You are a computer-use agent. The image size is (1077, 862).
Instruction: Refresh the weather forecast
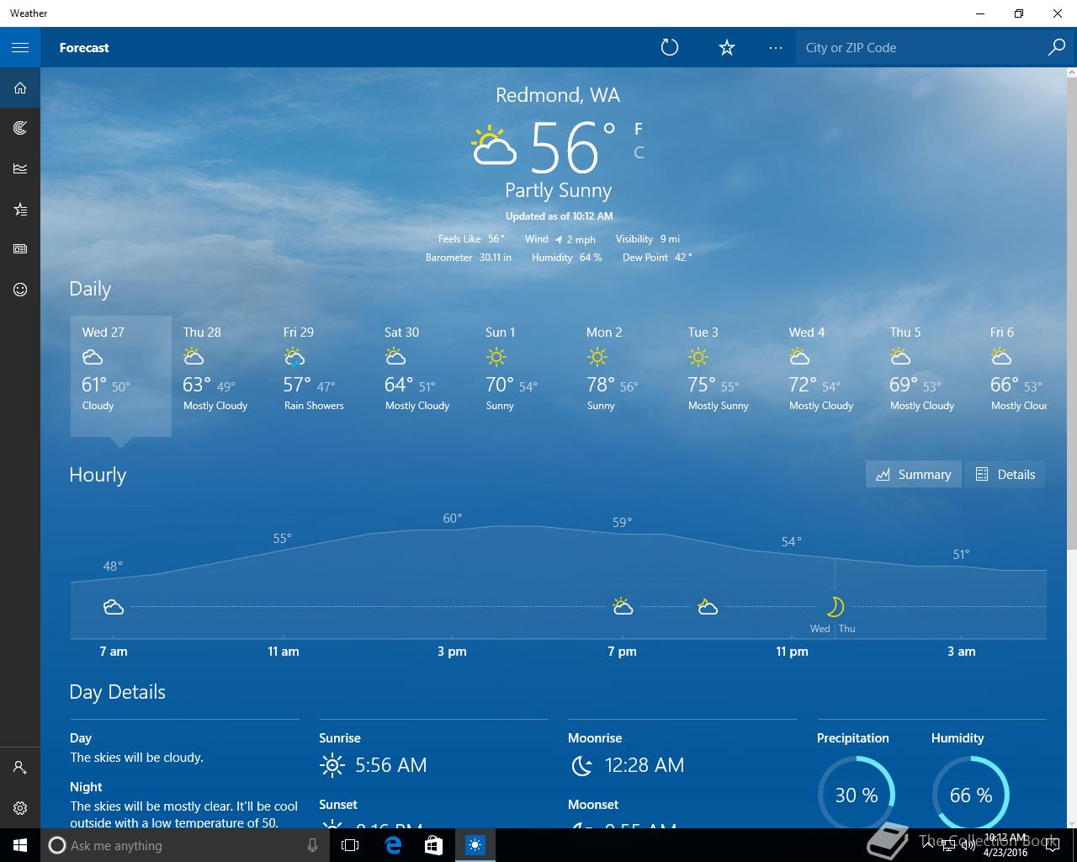tap(670, 47)
